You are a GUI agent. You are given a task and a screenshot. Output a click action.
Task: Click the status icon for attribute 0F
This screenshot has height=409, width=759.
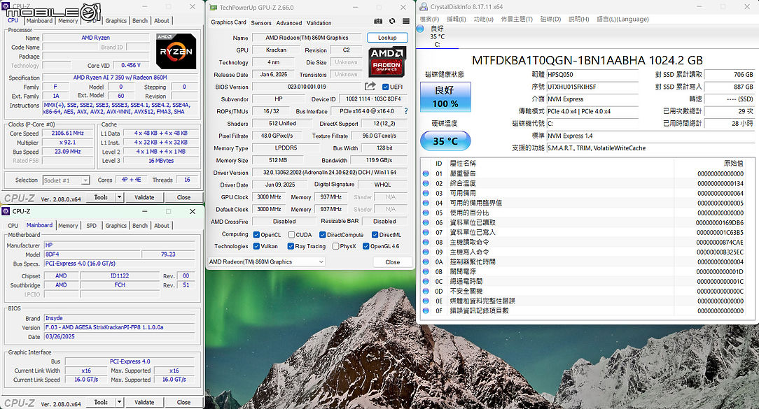pos(426,311)
